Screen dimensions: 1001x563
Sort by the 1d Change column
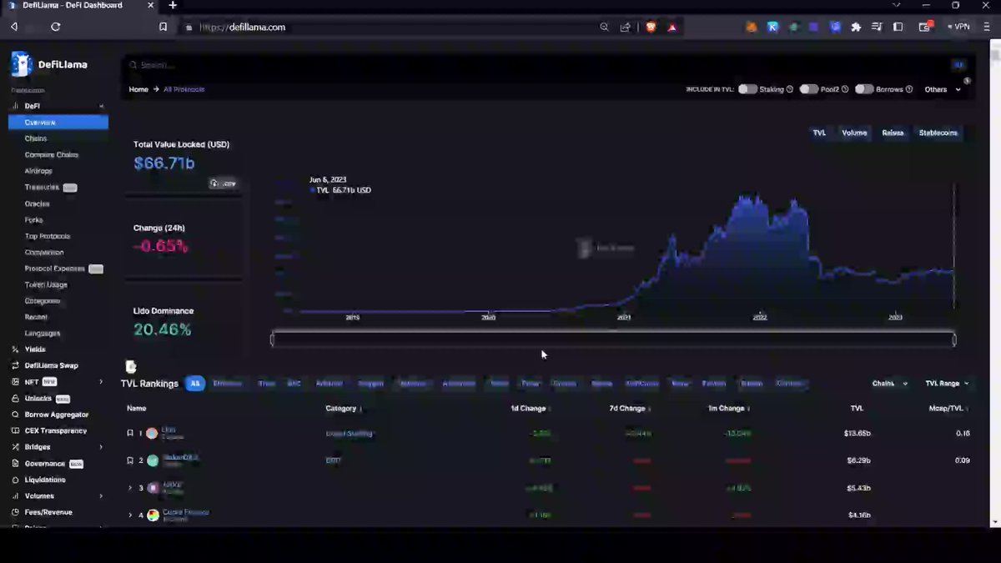click(531, 409)
